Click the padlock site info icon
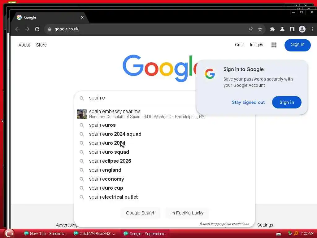The image size is (317, 238). click(x=49, y=29)
